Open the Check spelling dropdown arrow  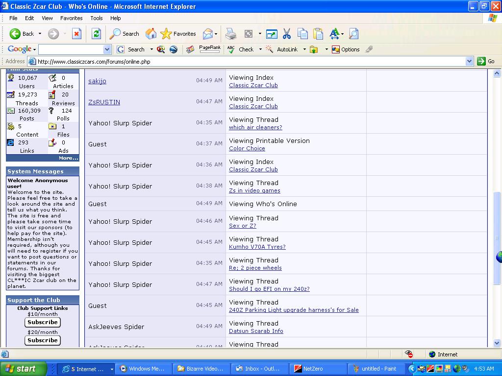click(260, 49)
